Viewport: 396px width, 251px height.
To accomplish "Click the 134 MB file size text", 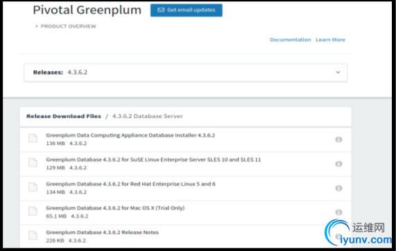I will pyautogui.click(x=55, y=192).
